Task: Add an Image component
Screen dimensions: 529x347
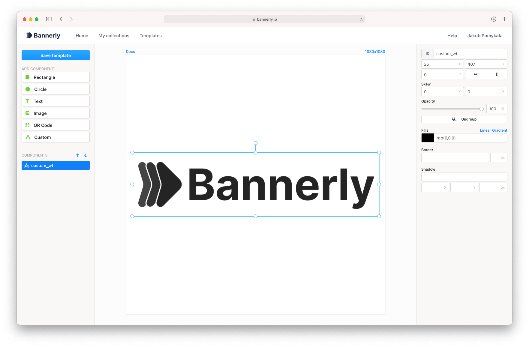Action: point(56,113)
